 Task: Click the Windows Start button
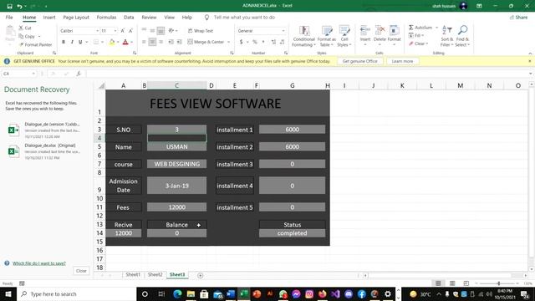point(8,294)
